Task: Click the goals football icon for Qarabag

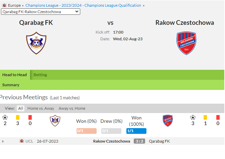Action: click(x=5, y=117)
